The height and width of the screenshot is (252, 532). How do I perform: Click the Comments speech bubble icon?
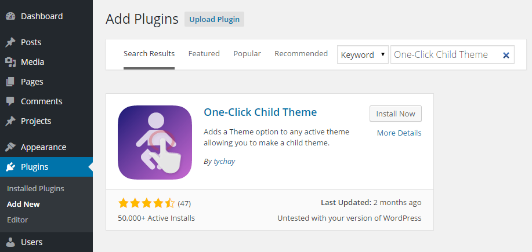[x=10, y=101]
